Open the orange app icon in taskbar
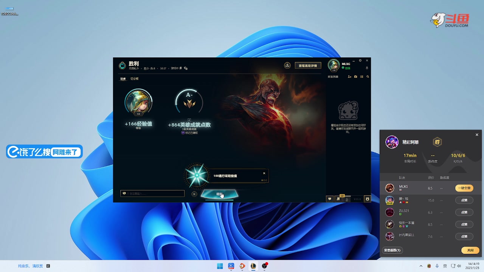The image size is (484, 272). coord(242,266)
